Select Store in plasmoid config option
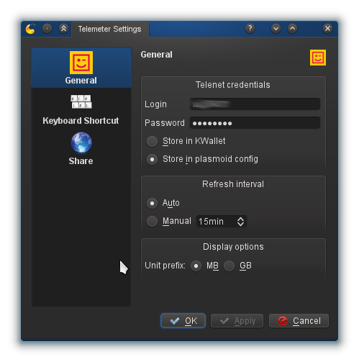 [x=152, y=159]
